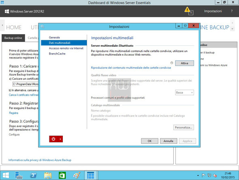This screenshot has width=239, height=180.
Task: Open File Explorer taskbar icon
Action: [x=48, y=176]
